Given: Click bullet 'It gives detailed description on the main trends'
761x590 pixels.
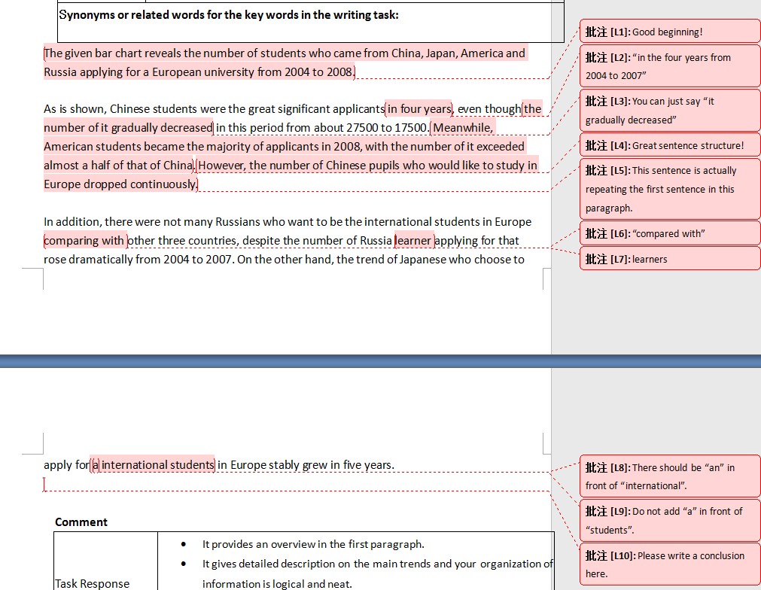Looking at the screenshot, I should pyautogui.click(x=378, y=564).
